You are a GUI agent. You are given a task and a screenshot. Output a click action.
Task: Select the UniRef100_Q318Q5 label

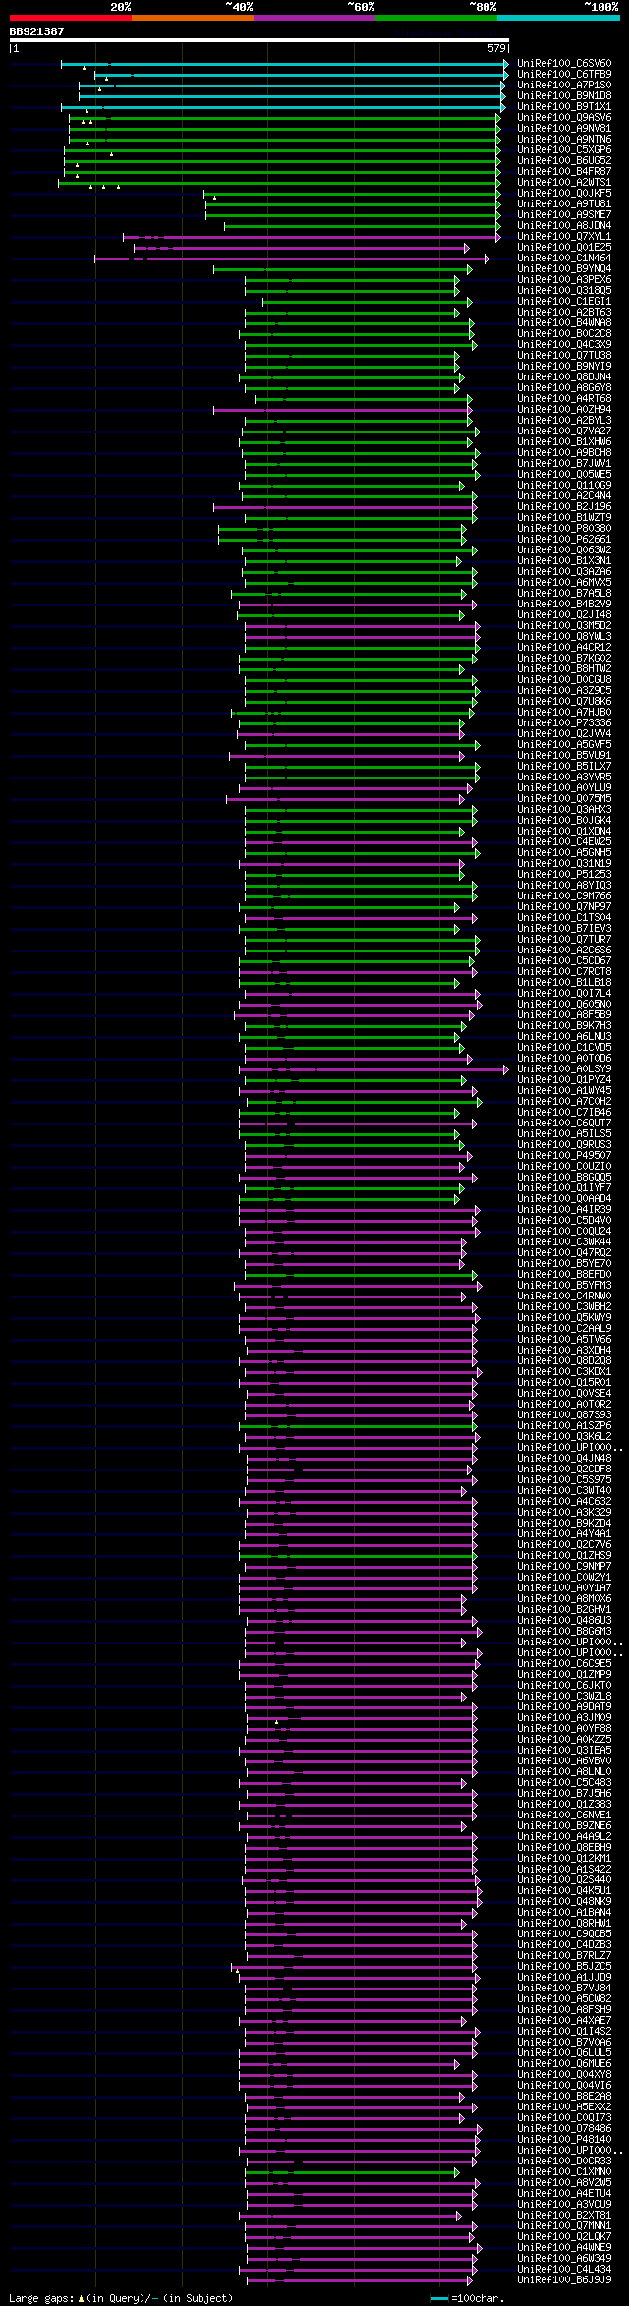pyautogui.click(x=564, y=291)
